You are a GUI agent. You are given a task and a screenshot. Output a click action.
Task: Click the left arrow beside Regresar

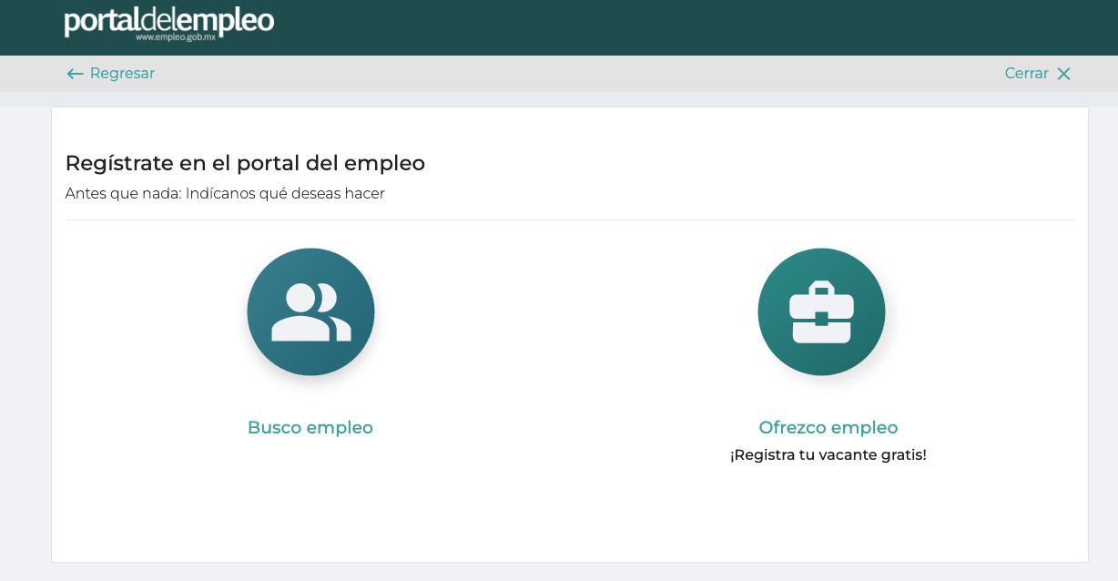[x=75, y=74]
